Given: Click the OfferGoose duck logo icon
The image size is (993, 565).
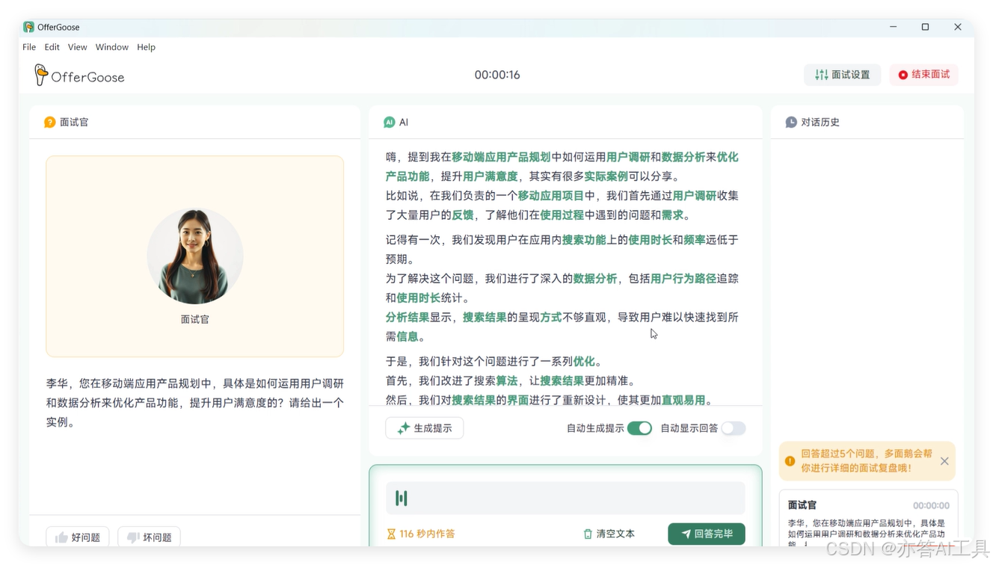Looking at the screenshot, I should pos(43,75).
